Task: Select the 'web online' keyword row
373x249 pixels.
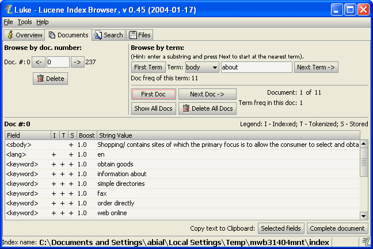Action: tap(182, 213)
